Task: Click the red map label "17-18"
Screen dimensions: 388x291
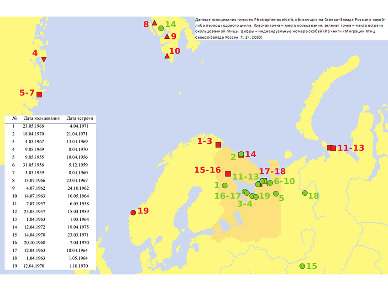Action: (272, 171)
